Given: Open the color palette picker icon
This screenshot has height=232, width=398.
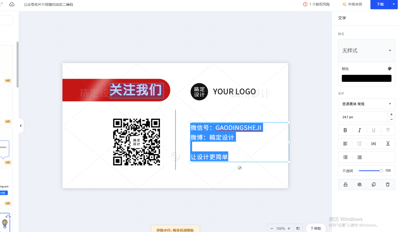Looking at the screenshot, I should click(x=390, y=68).
